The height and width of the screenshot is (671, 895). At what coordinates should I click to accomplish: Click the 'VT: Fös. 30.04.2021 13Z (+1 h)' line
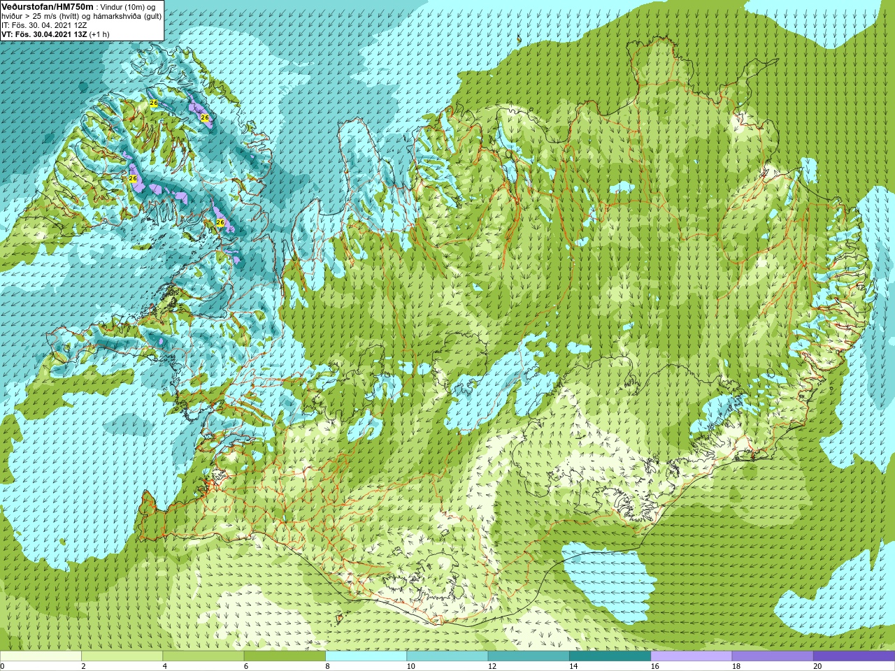click(56, 34)
